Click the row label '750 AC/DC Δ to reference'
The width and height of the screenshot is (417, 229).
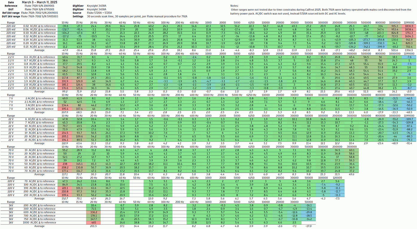coord(39,219)
